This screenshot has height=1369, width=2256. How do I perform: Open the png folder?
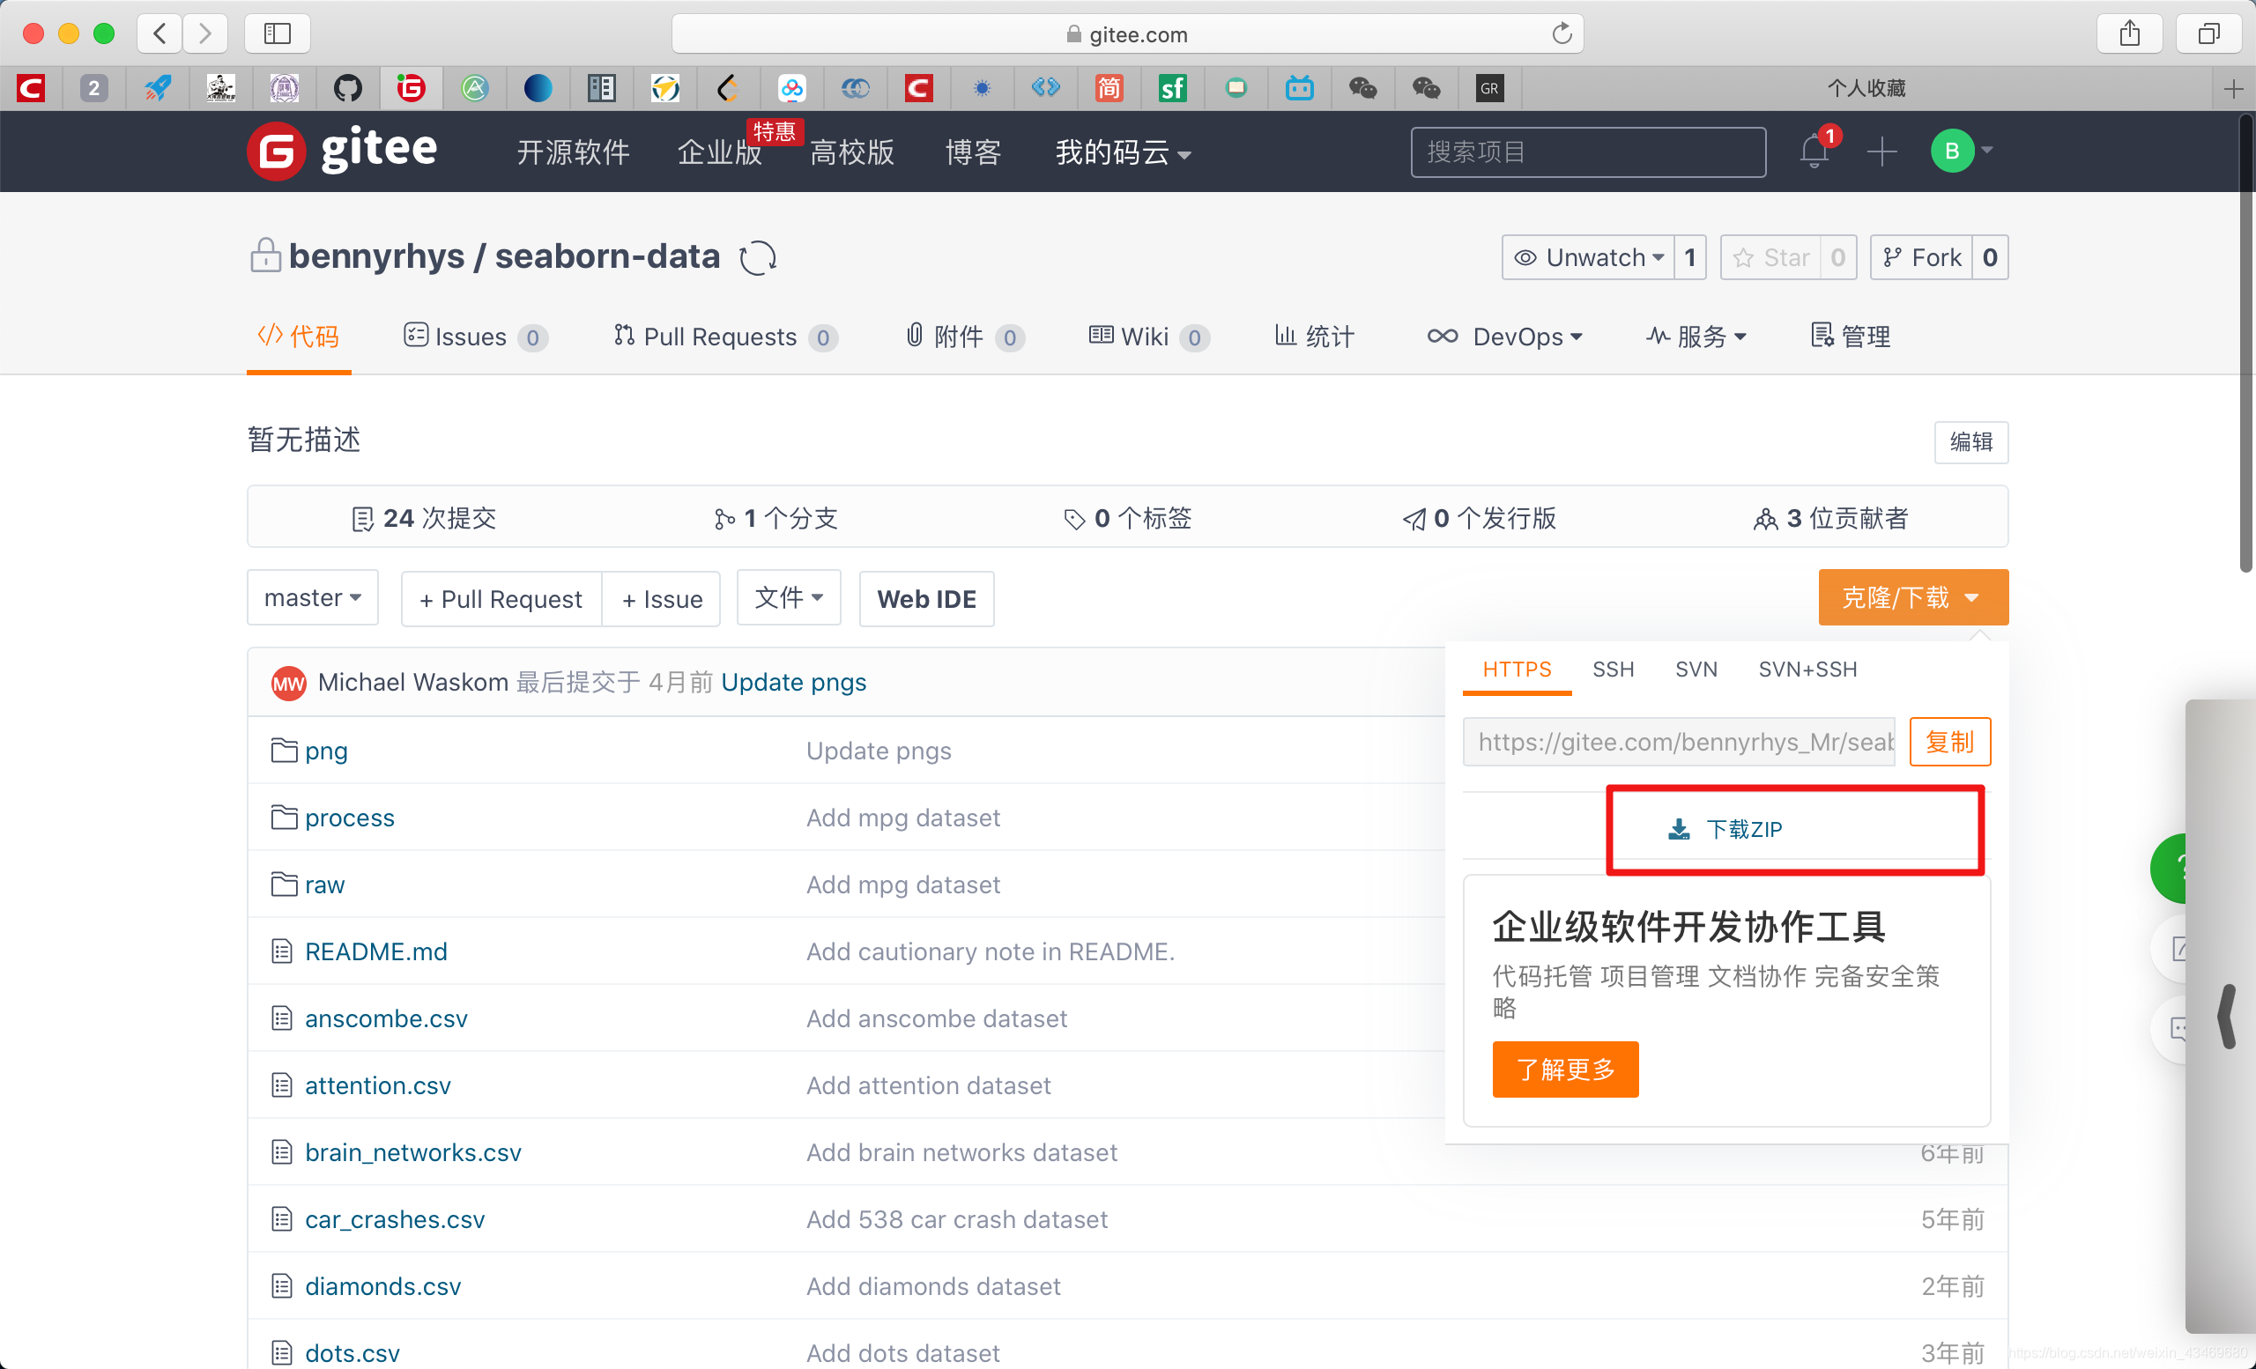click(326, 751)
